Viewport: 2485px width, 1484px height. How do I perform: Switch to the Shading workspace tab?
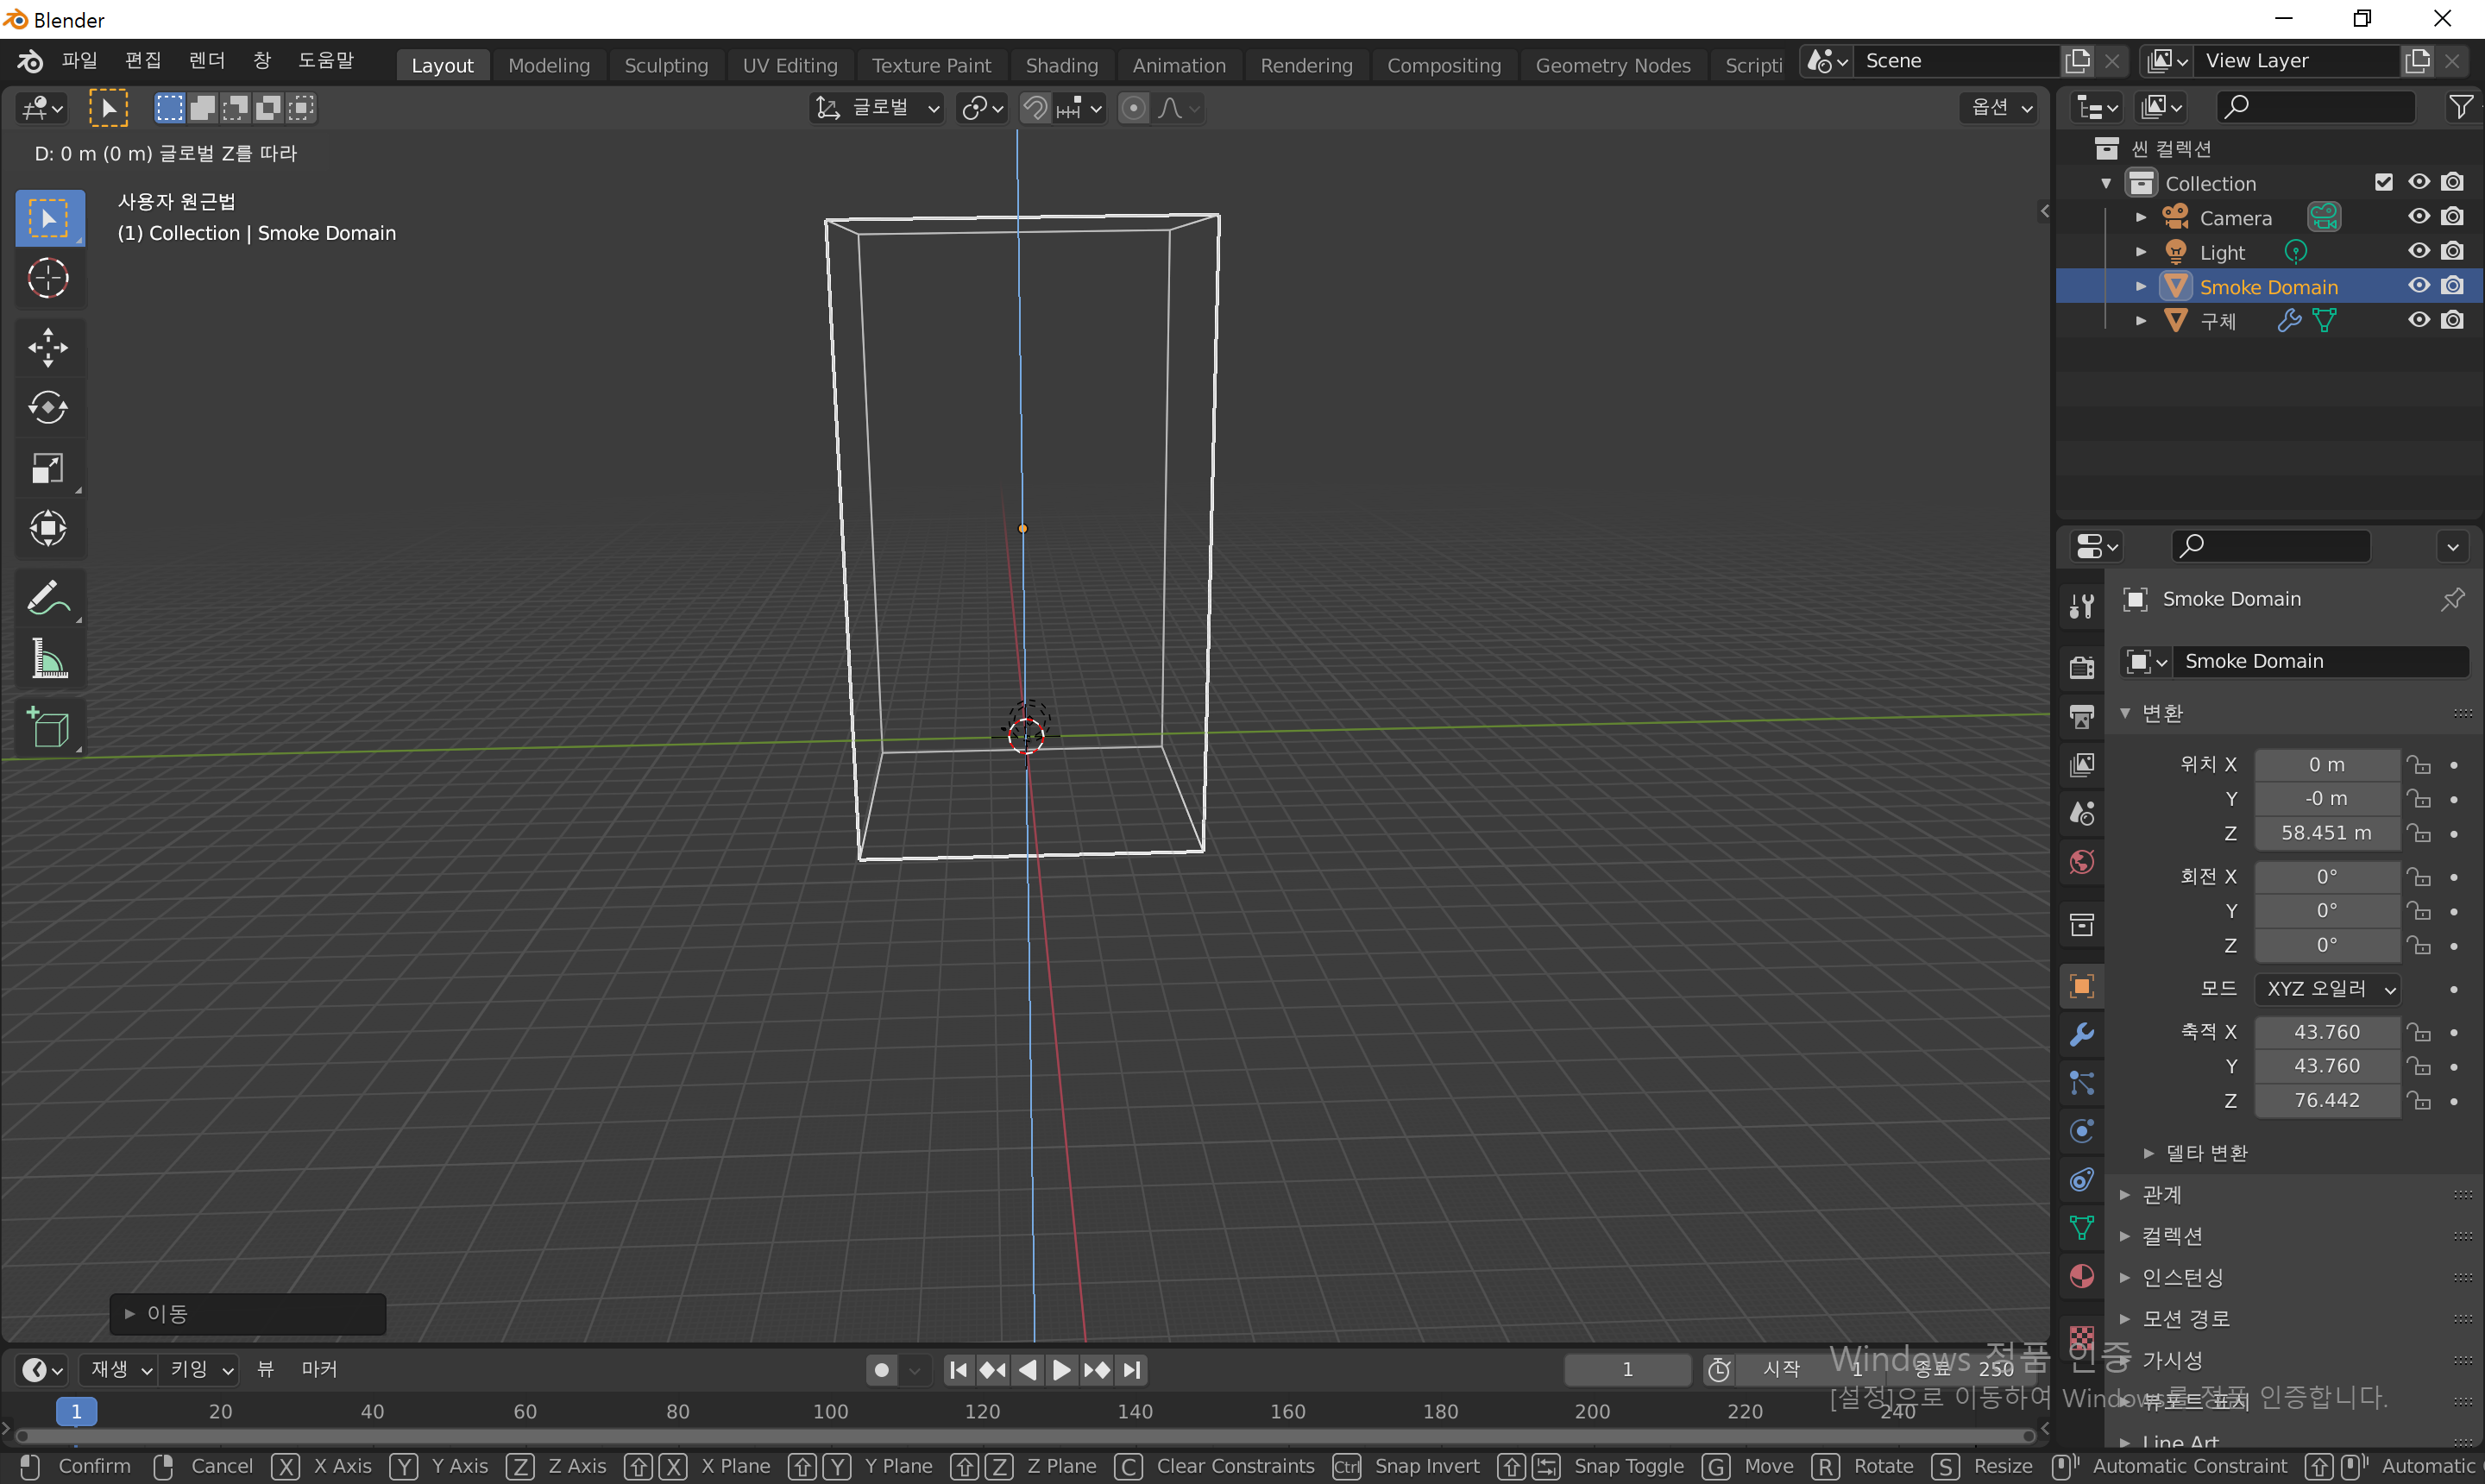click(1062, 65)
